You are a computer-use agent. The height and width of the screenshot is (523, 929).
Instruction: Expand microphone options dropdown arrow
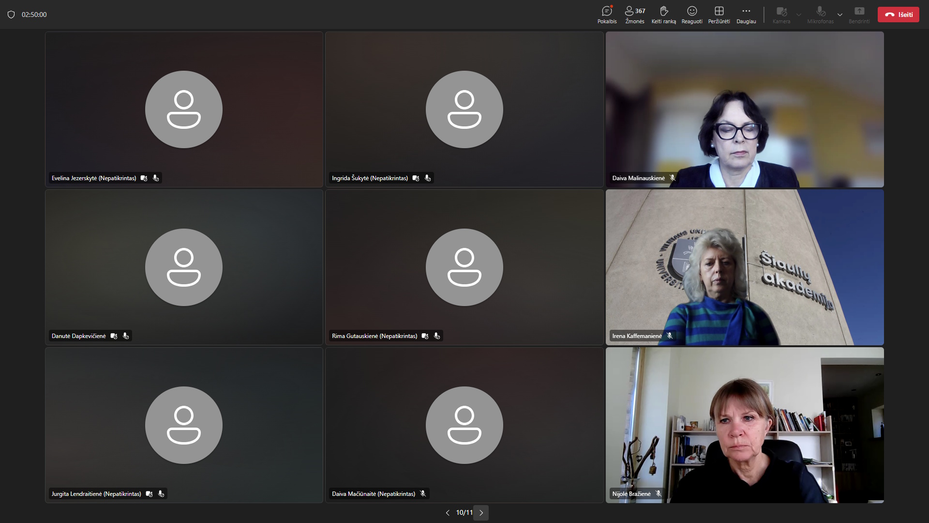click(840, 15)
